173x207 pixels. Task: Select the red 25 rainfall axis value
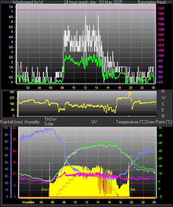coord(14,139)
